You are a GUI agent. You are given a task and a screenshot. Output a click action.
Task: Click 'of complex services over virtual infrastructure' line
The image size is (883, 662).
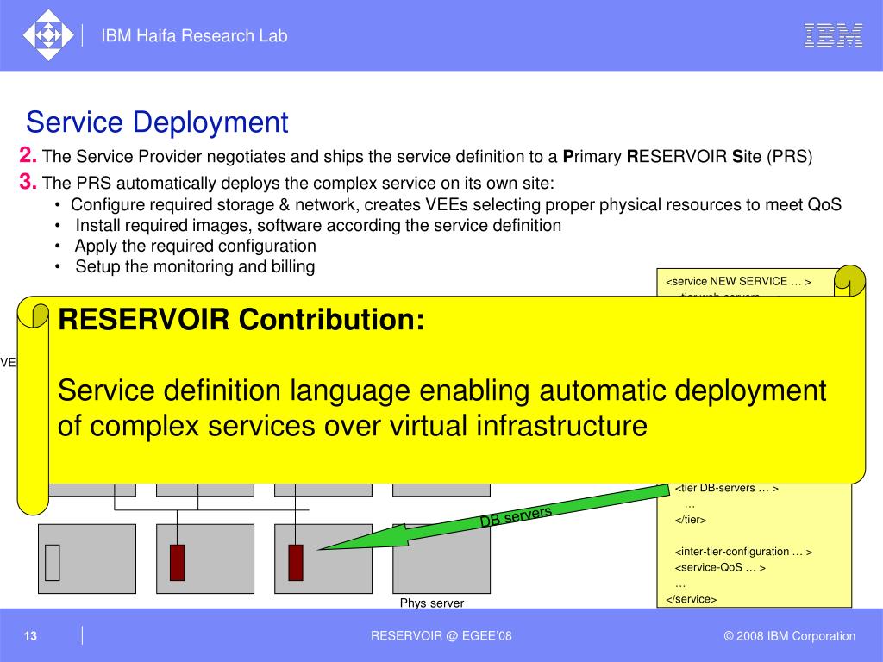pos(353,426)
